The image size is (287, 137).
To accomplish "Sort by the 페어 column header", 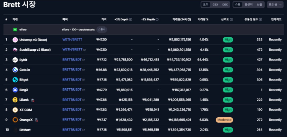I will click(x=65, y=19).
